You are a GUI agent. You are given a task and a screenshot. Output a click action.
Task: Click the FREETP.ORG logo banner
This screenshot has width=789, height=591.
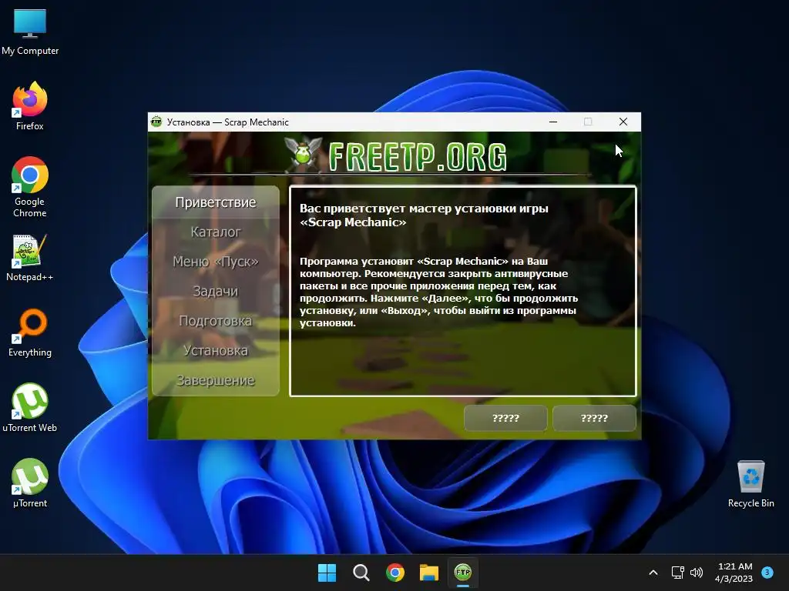pyautogui.click(x=395, y=155)
